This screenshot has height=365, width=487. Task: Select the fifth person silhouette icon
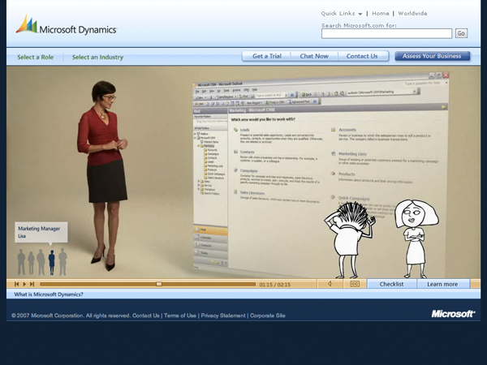coord(62,262)
